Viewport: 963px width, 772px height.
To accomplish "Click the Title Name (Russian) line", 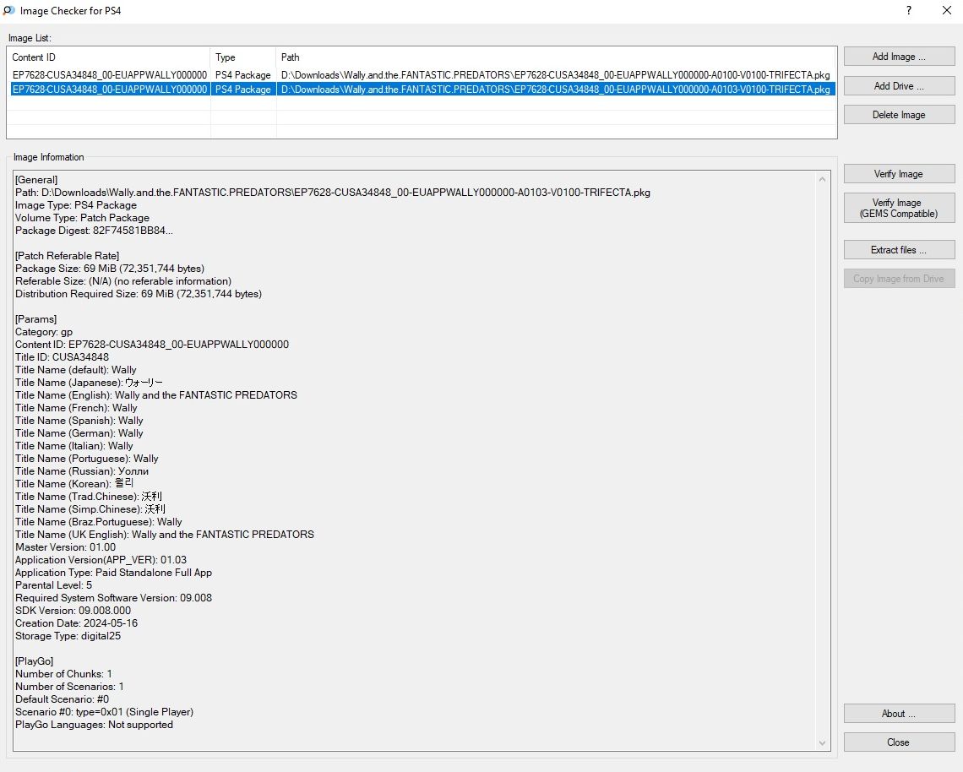I will [x=82, y=471].
